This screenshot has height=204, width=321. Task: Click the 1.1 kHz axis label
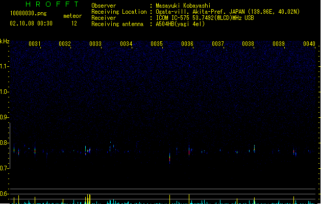click(4, 66)
